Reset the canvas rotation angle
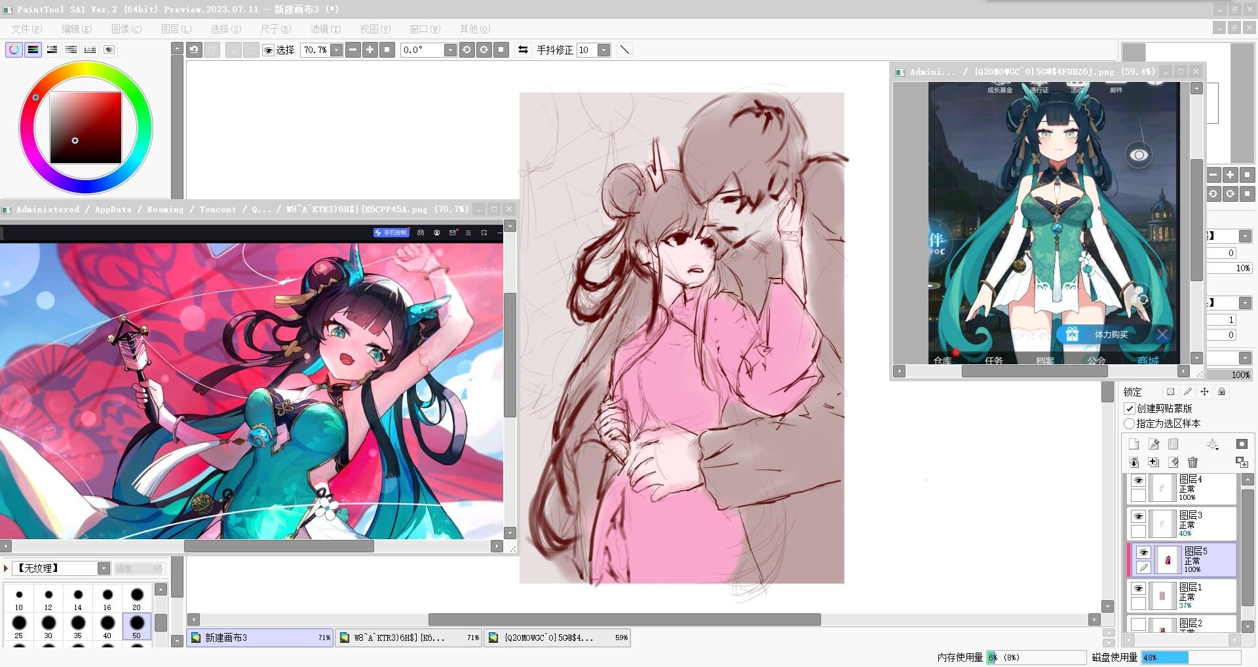Screen dimensions: 1258x667 [501, 50]
